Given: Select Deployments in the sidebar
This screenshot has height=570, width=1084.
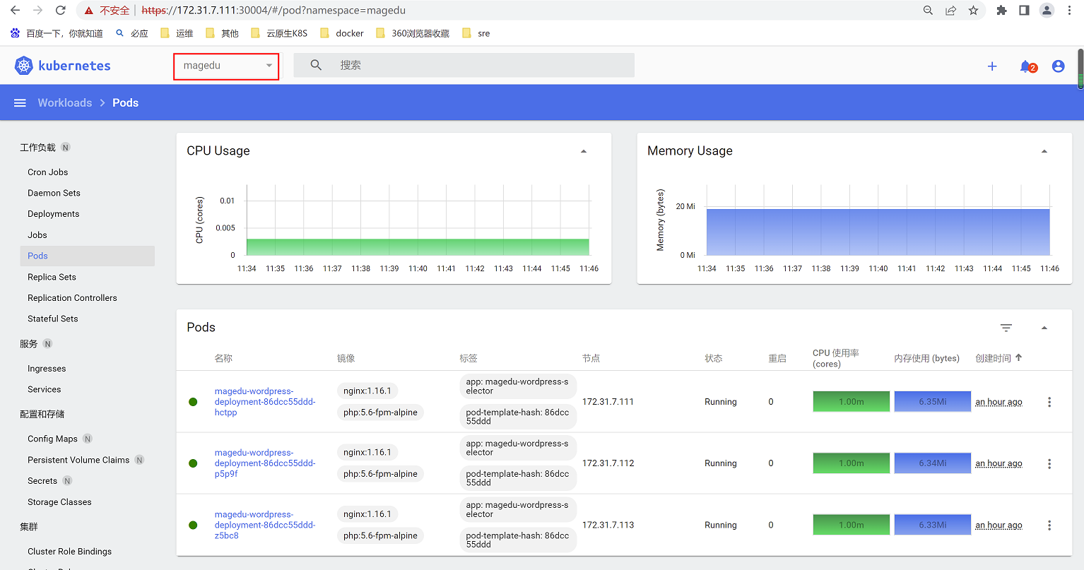Looking at the screenshot, I should 54,214.
